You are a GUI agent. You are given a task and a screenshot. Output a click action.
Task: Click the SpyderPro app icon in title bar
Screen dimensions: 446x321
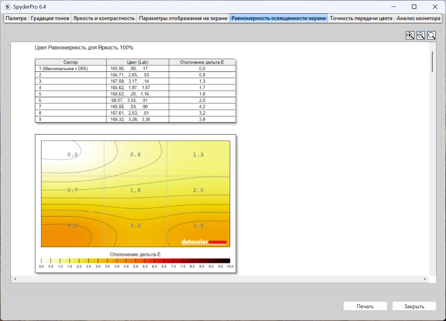(x=7, y=7)
